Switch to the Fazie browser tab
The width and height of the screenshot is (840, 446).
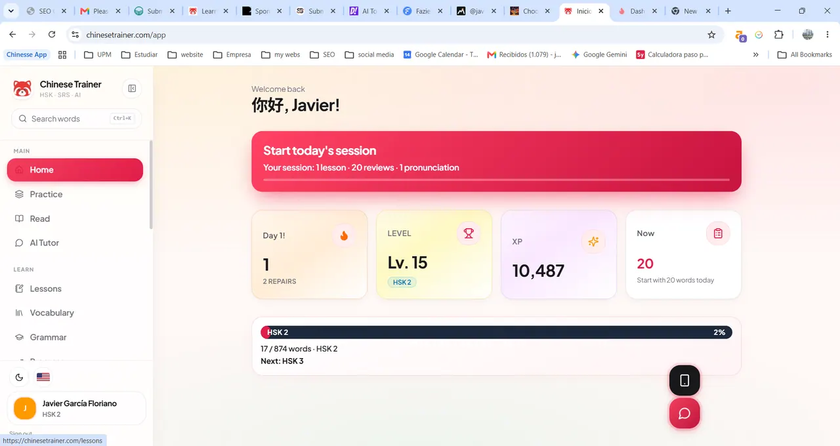click(x=423, y=11)
